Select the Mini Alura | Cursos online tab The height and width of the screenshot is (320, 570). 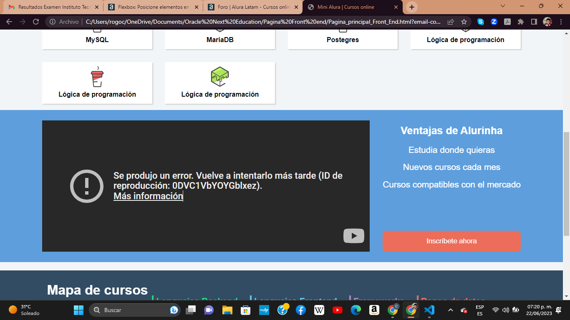(x=353, y=7)
